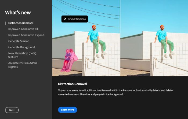Screen dimensions: 188x119
Task: Click the blue Learn more button
Action: (x=67, y=110)
